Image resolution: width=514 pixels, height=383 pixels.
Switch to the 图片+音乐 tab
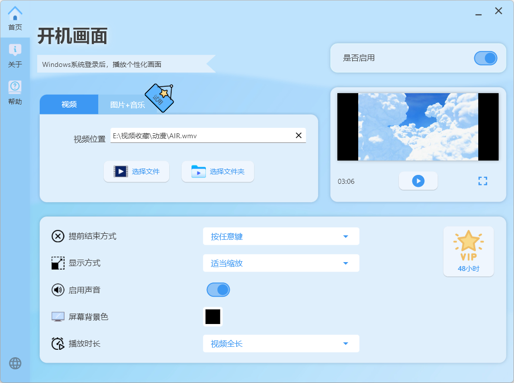coord(127,105)
